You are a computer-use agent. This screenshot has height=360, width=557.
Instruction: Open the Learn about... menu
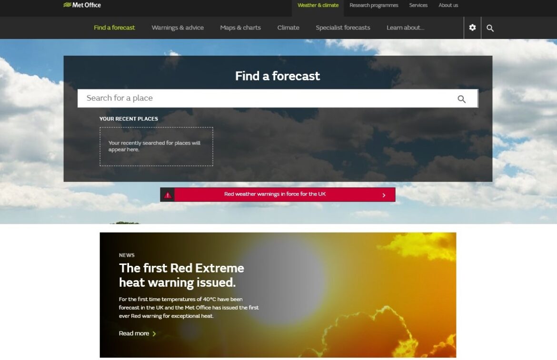pos(405,28)
